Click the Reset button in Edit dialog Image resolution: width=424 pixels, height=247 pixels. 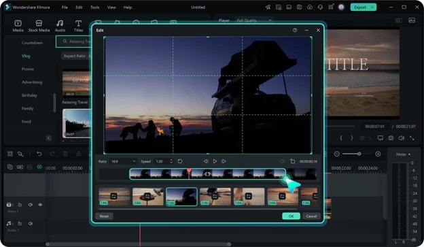[x=104, y=216]
